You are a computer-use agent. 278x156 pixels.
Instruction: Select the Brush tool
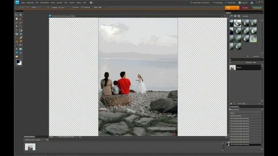click(x=17, y=45)
